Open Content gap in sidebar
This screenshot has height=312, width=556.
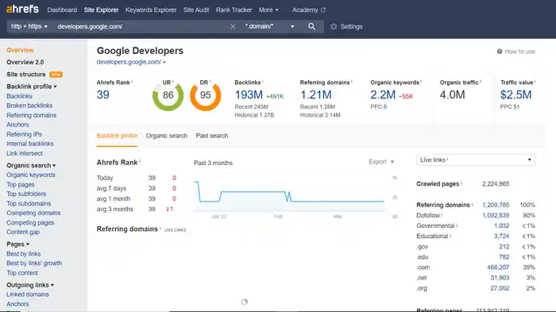(23, 233)
